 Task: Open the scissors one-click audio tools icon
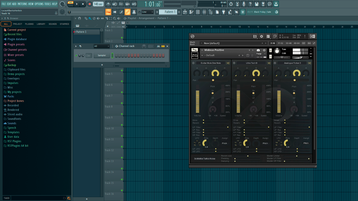[237, 4]
